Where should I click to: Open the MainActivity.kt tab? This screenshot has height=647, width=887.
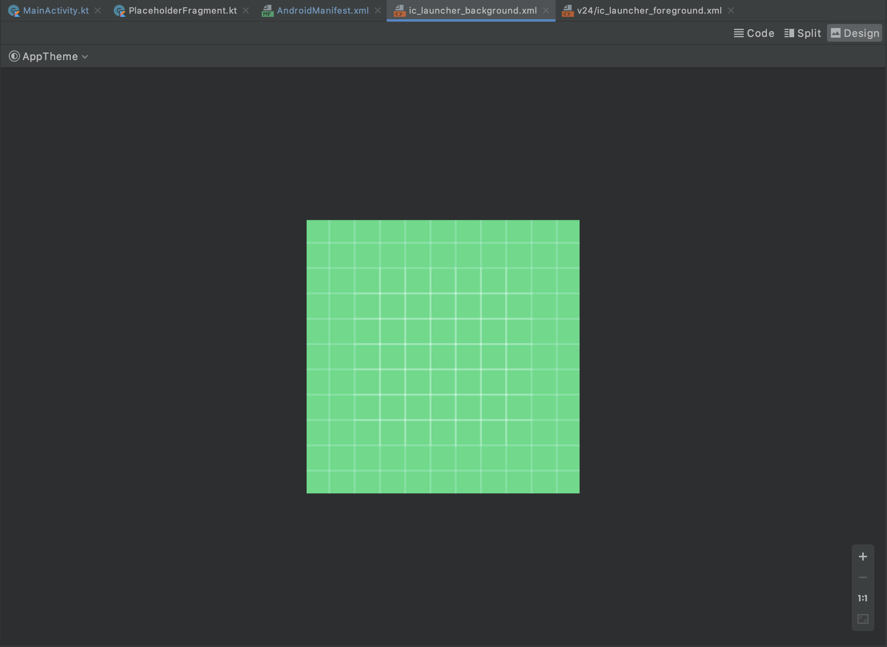tap(56, 11)
